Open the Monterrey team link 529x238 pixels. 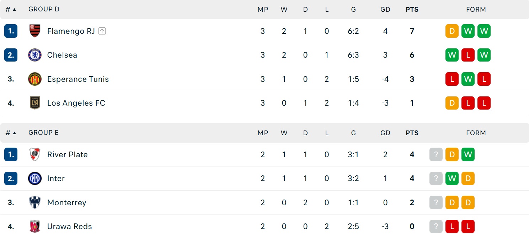pos(67,202)
